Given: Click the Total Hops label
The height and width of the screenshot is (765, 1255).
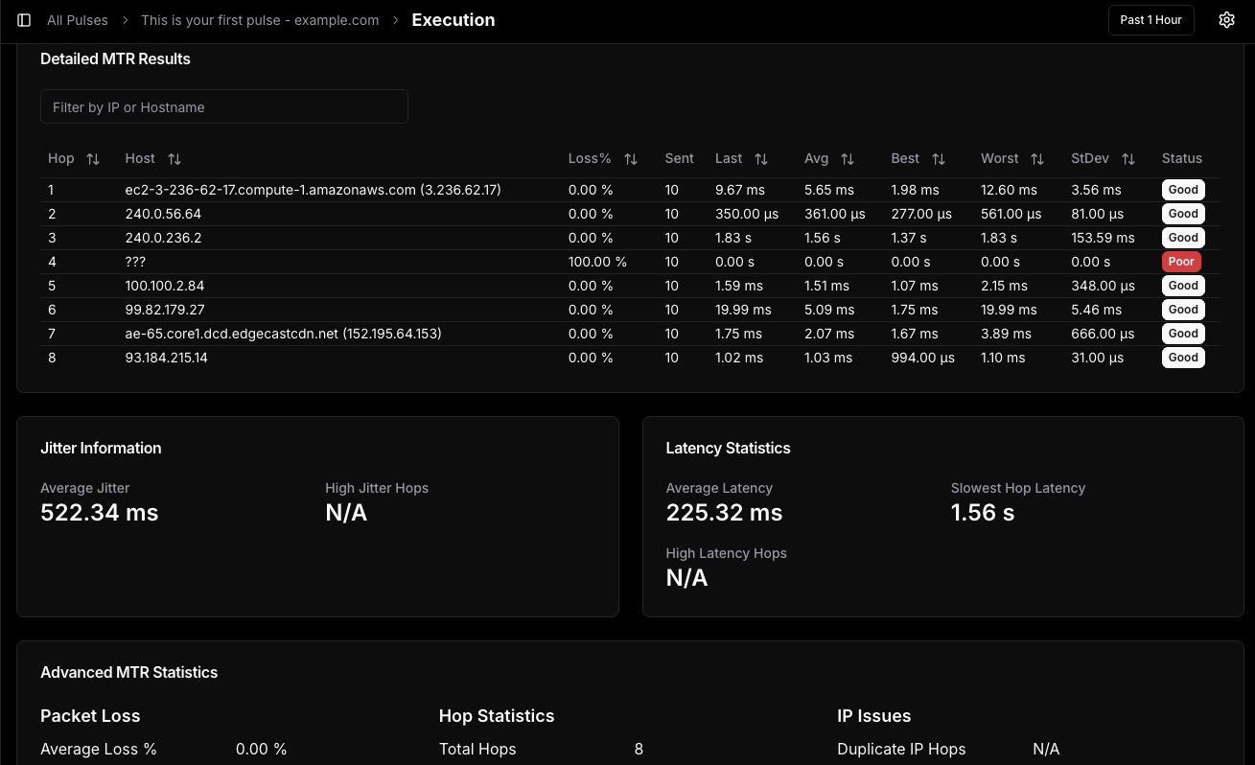Looking at the screenshot, I should (477, 749).
